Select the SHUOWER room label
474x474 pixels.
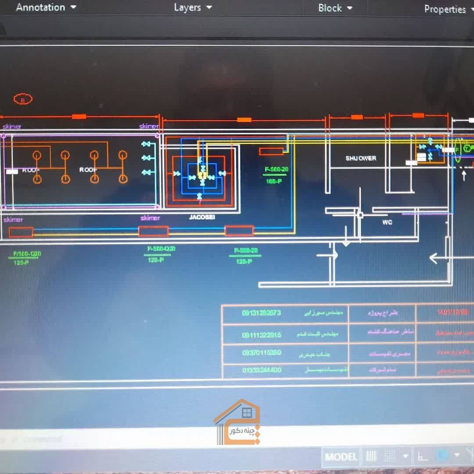click(360, 158)
